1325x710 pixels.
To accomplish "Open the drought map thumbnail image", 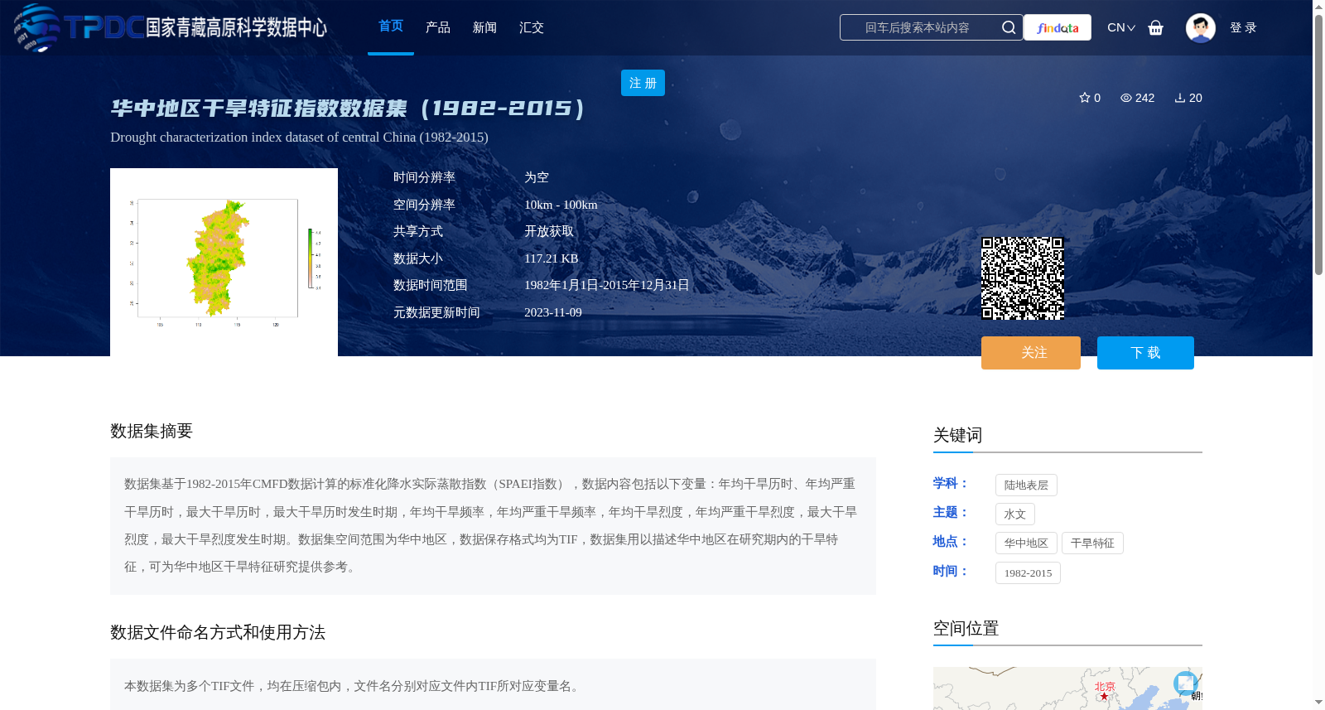I will pos(224,262).
